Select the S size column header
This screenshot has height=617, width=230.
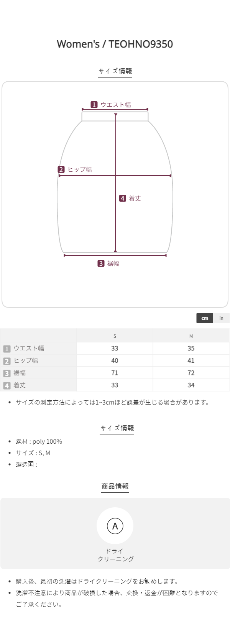point(115,336)
